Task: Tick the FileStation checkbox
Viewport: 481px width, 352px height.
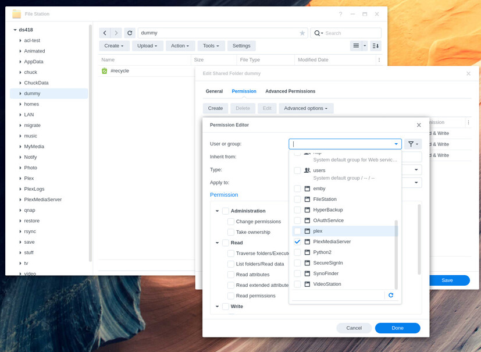Action: coord(297,199)
